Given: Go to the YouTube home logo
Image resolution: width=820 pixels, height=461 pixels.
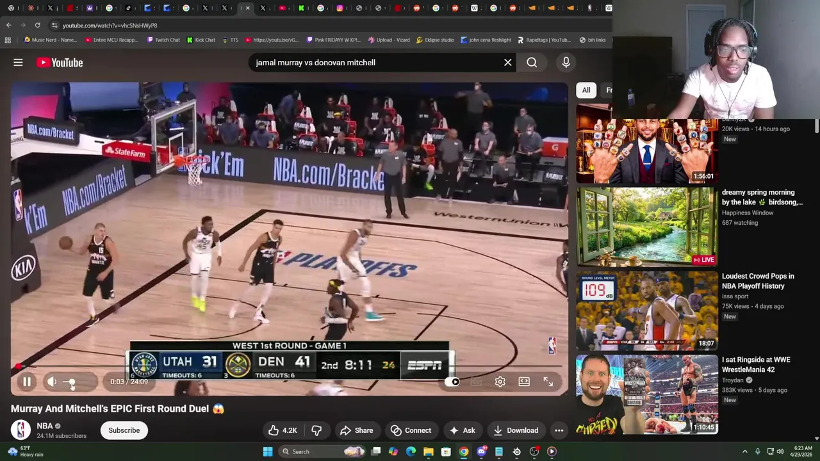Looking at the screenshot, I should 60,62.
